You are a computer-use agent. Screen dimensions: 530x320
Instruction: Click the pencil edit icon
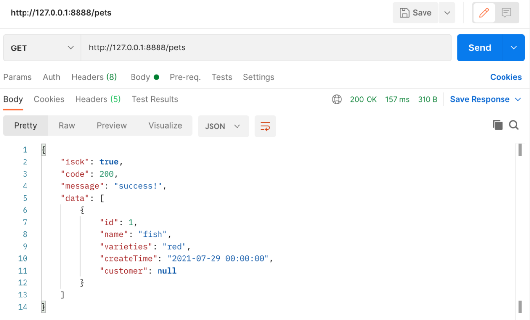click(x=484, y=13)
